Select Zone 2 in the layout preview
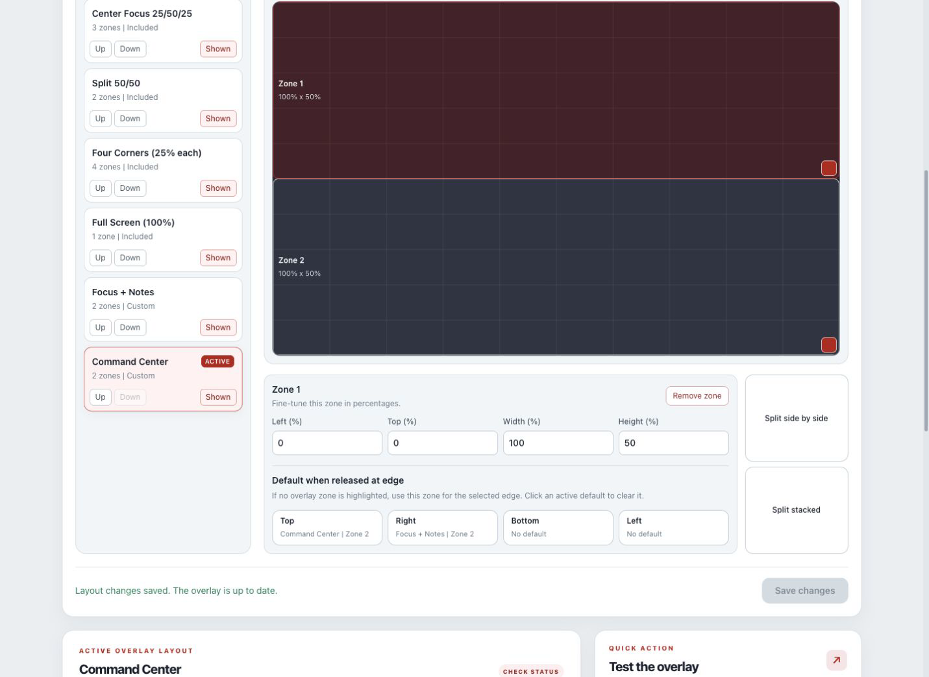Viewport: 929px width, 677px height. pyautogui.click(x=556, y=267)
